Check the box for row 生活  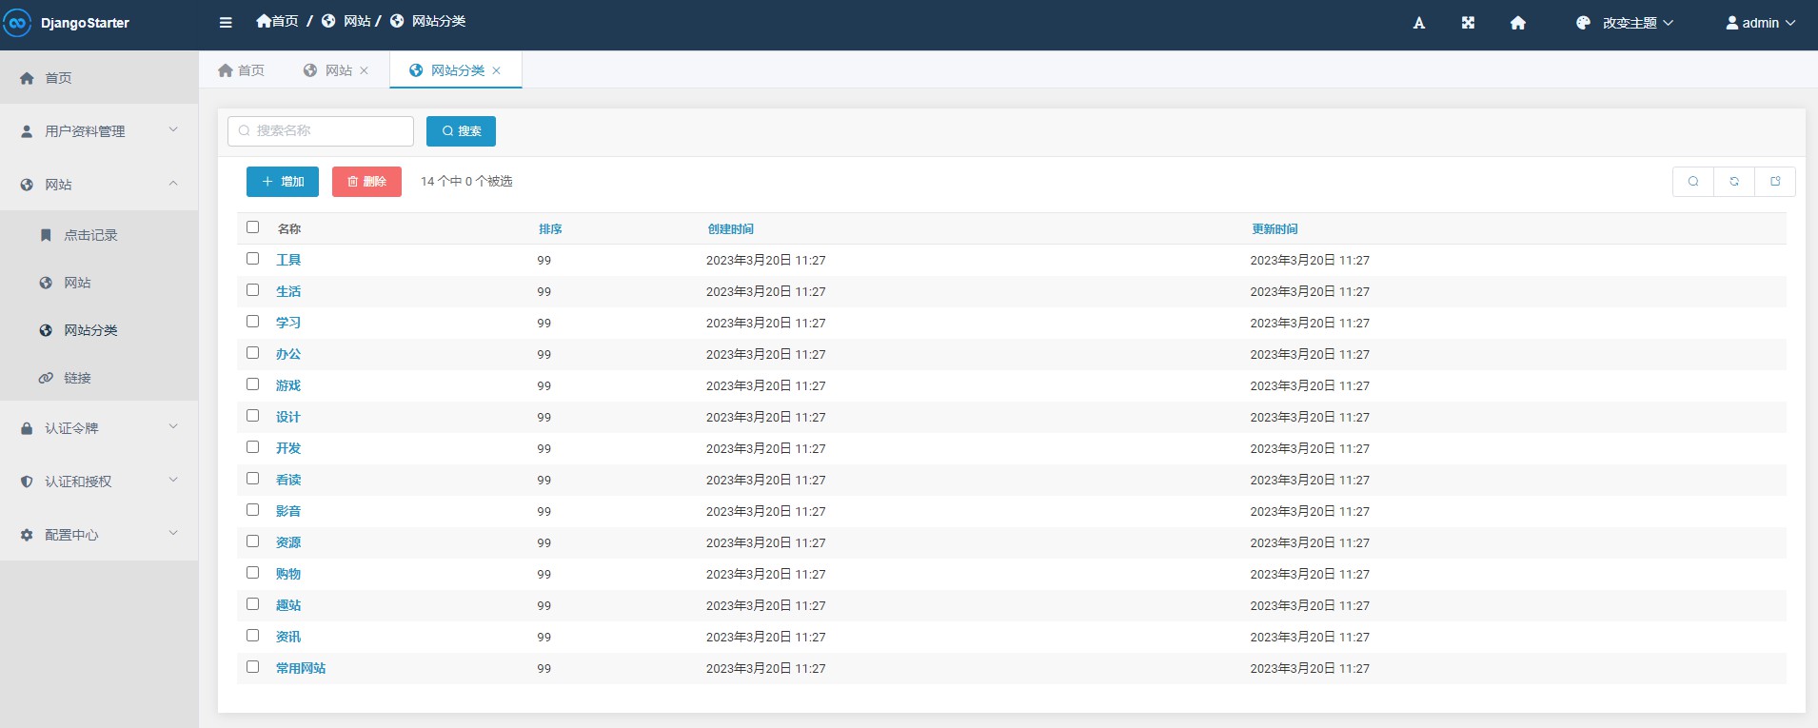tap(252, 290)
